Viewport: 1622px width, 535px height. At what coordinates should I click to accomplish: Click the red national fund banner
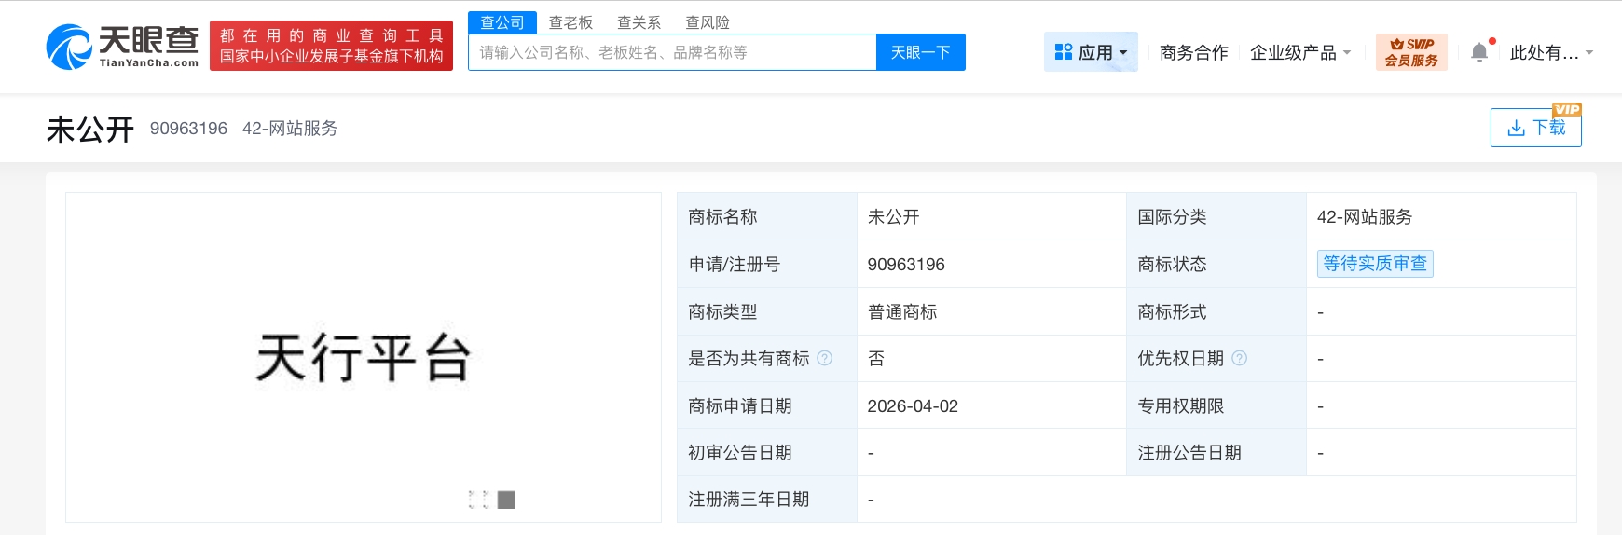(331, 46)
